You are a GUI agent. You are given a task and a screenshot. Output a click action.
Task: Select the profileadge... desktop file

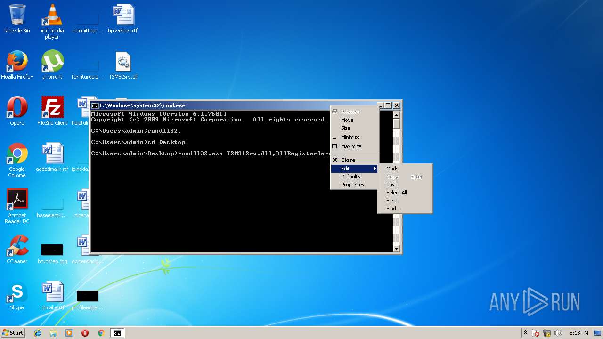click(88, 299)
